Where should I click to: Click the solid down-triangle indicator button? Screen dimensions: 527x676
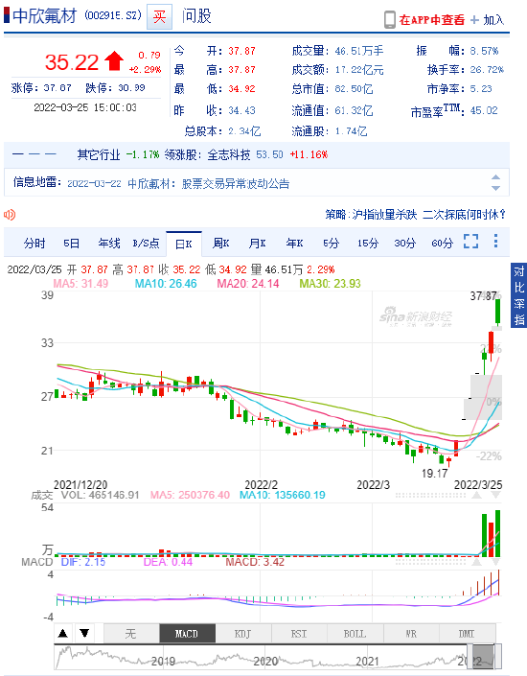click(x=84, y=633)
